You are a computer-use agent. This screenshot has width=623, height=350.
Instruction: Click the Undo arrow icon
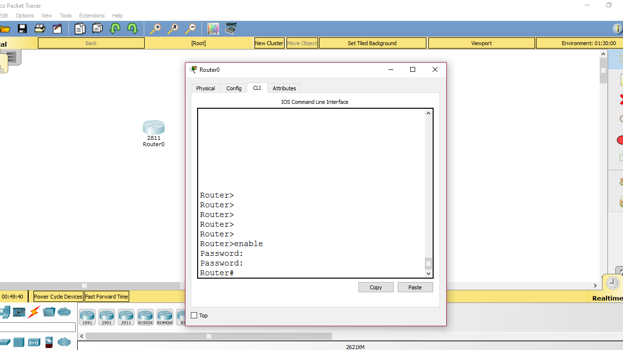click(x=115, y=28)
